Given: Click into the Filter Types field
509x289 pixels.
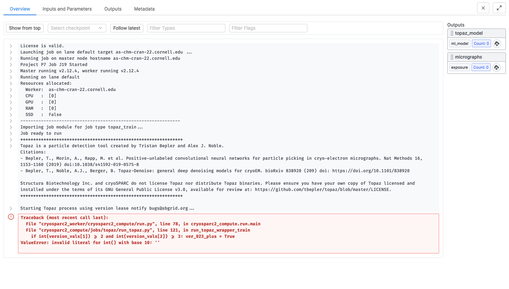Looking at the screenshot, I should 186,28.
